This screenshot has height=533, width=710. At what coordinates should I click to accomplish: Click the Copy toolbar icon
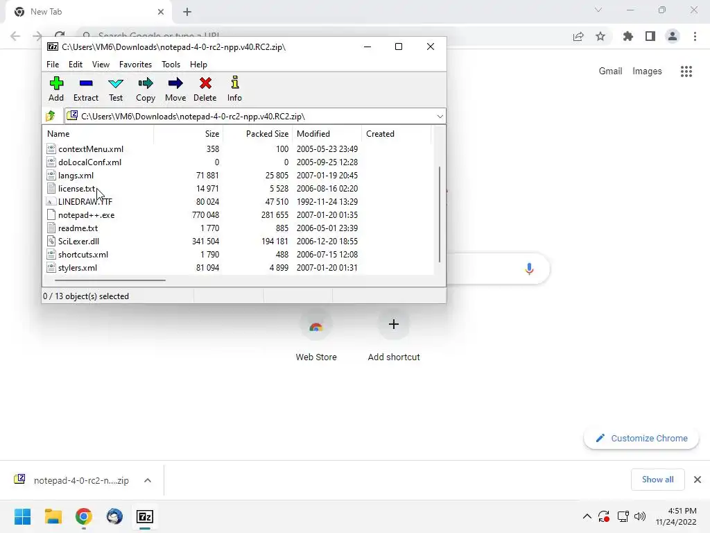click(146, 89)
